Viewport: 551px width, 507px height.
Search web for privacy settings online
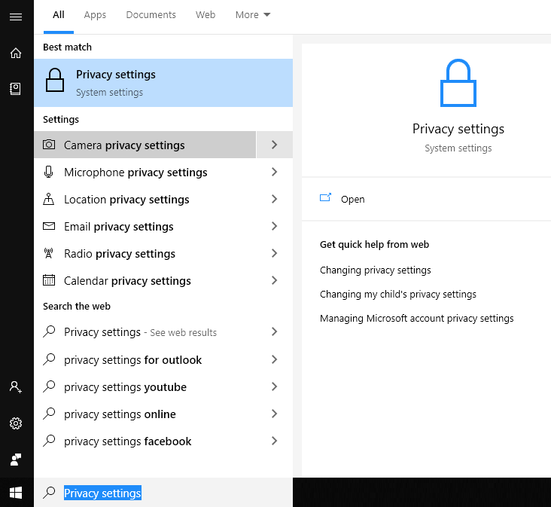pos(145,414)
